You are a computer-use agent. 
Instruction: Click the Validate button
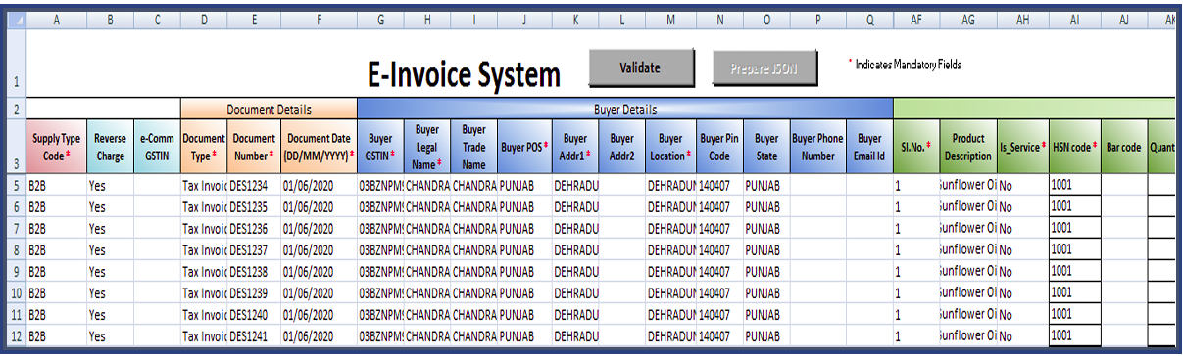pyautogui.click(x=641, y=67)
